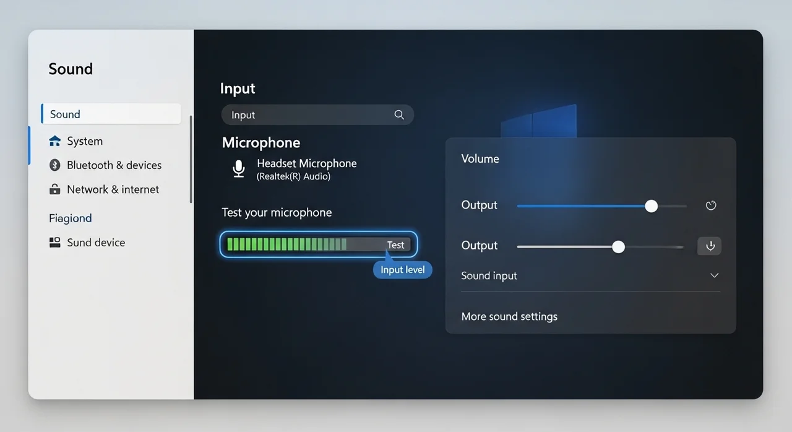
Task: Go to Network & internet text label
Action: pos(113,189)
